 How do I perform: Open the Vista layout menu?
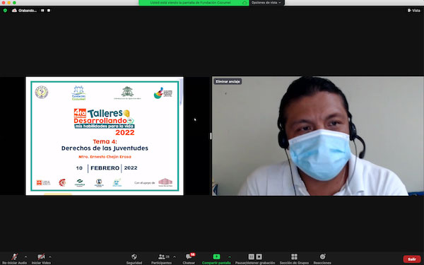pyautogui.click(x=414, y=11)
